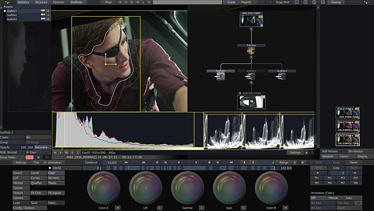Open the Curves panel button
This screenshot has width=374, height=211.
coord(38,178)
